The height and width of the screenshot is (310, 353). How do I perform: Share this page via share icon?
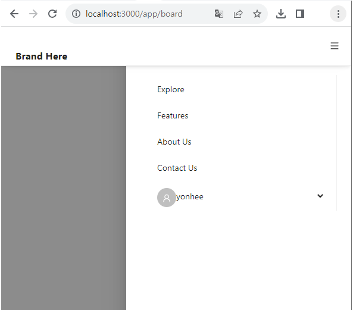point(238,14)
